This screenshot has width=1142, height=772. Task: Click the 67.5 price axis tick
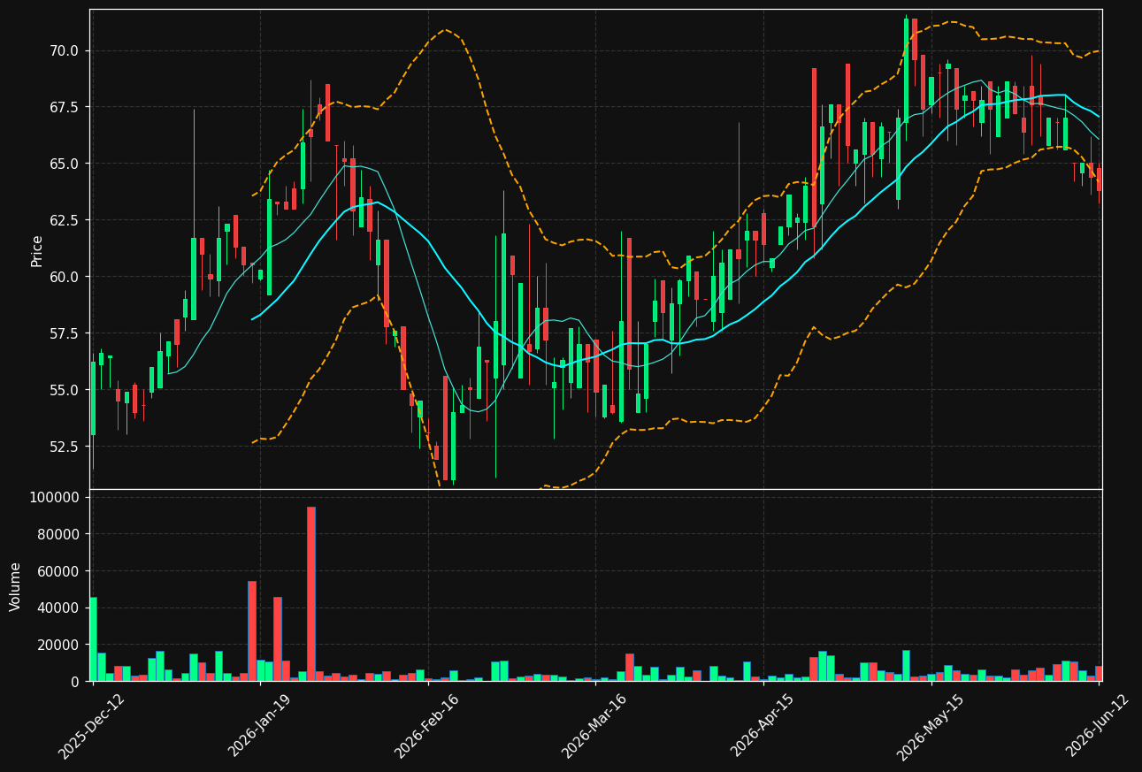pyautogui.click(x=65, y=107)
